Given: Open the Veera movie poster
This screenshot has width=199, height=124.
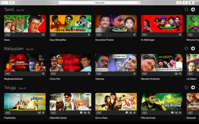Looking at the screenshot, I should 25,24.
